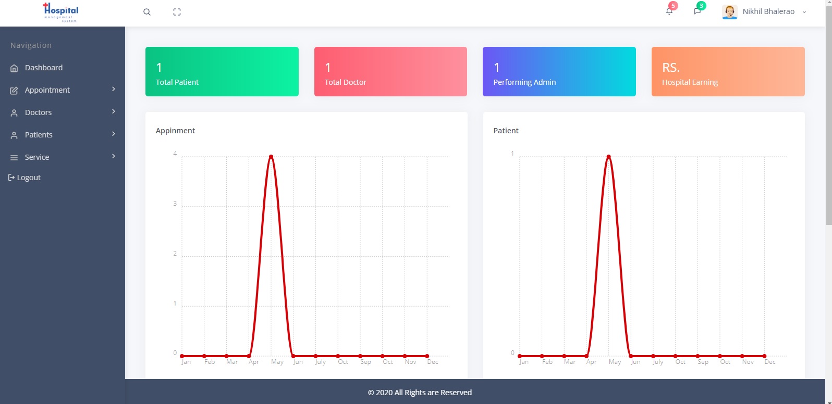Expand the Doctors submenu chevron
This screenshot has height=404, width=832.
(114, 112)
